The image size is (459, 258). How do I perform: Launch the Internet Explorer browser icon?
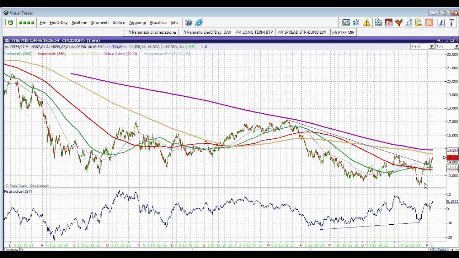[x=199, y=23]
